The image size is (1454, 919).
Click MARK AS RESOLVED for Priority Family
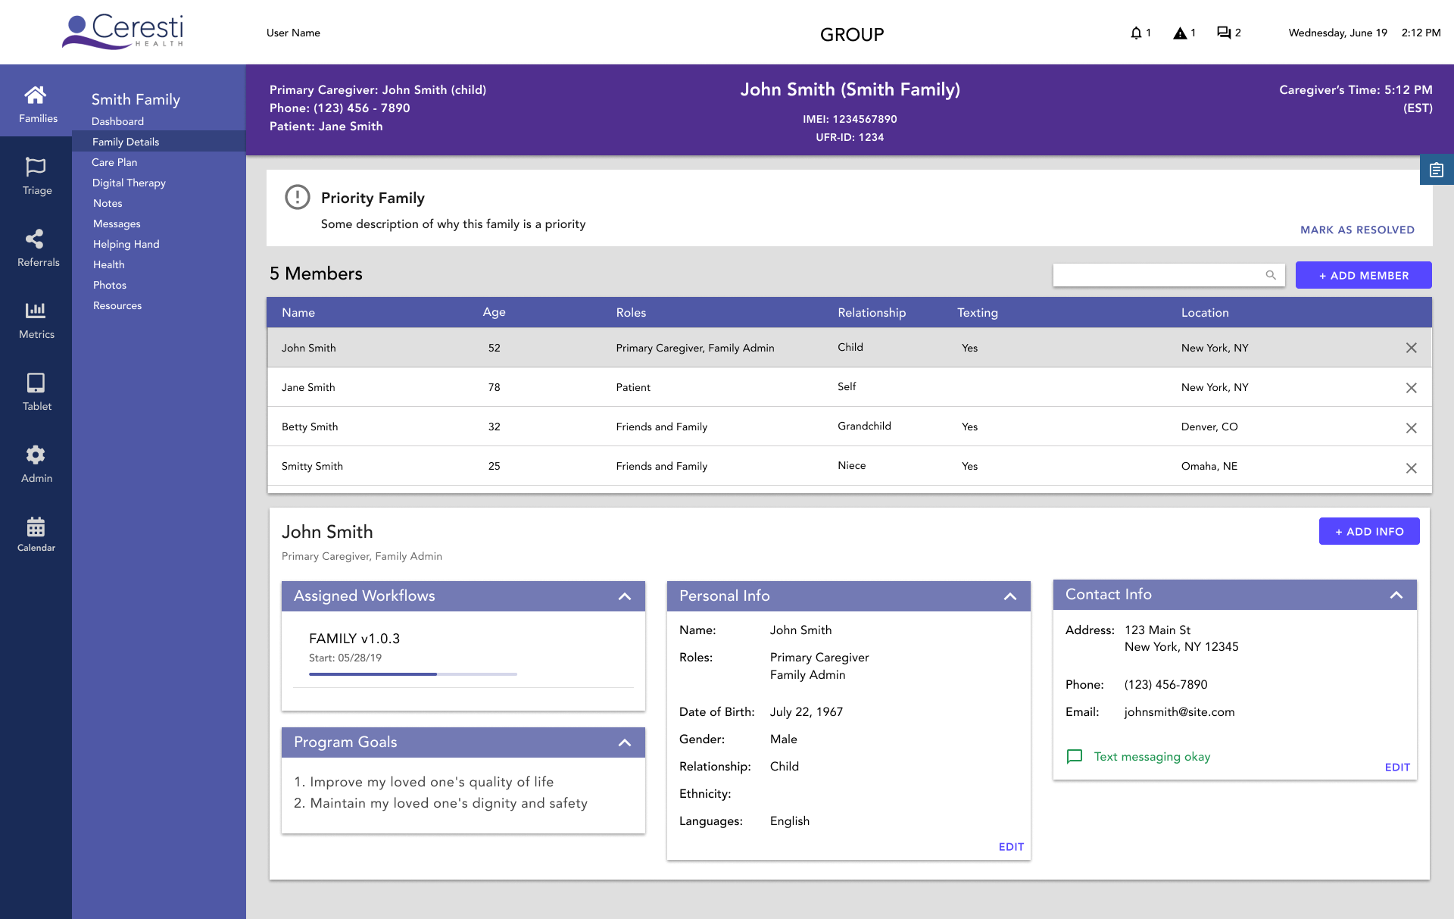click(1357, 230)
